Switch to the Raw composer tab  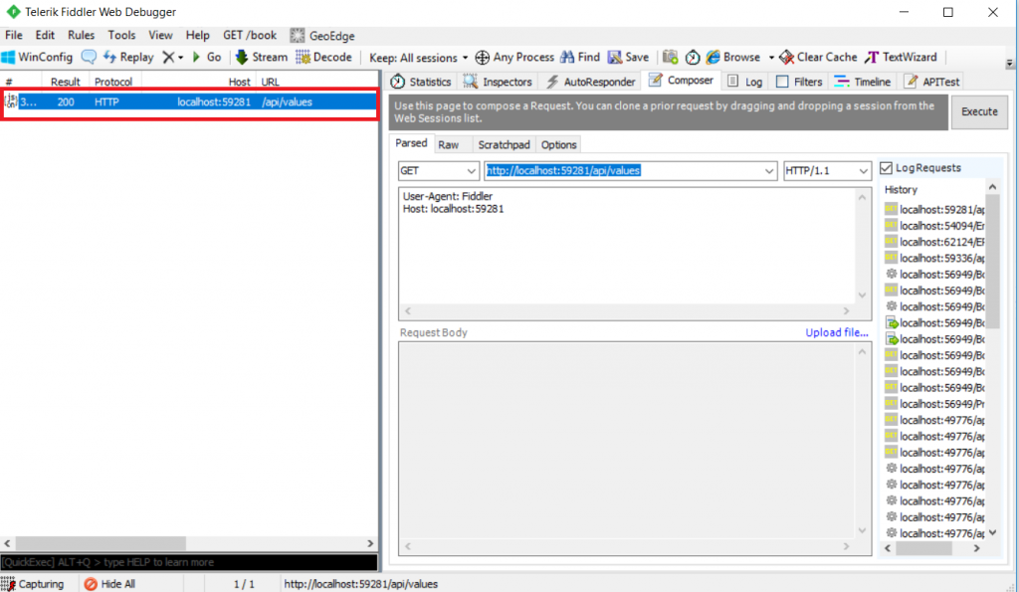click(x=449, y=144)
